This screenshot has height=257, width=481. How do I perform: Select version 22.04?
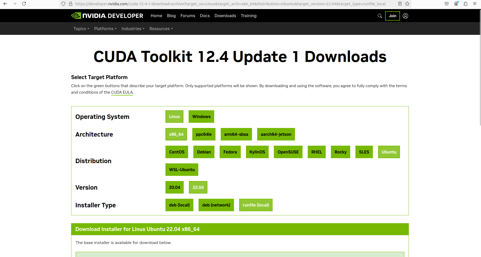[198, 187]
